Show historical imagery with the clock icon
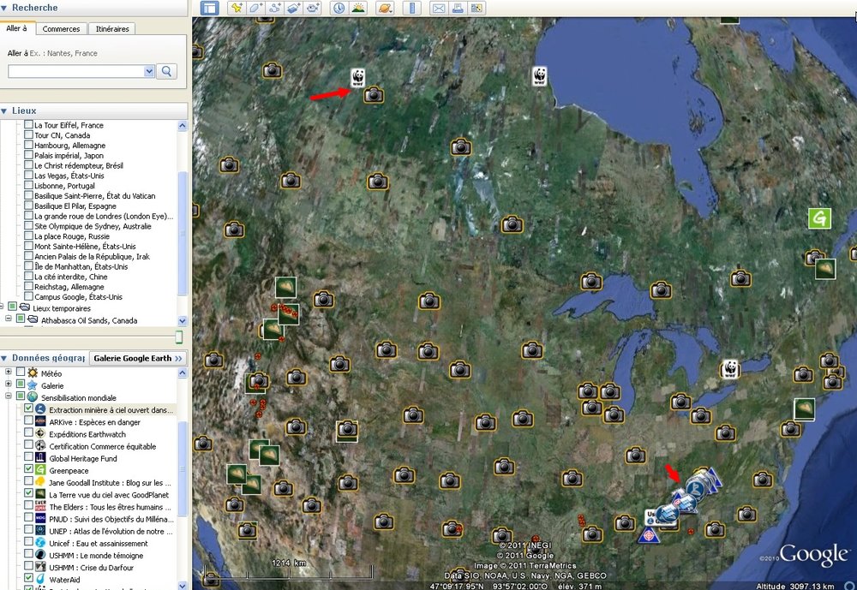Image resolution: width=857 pixels, height=590 pixels. pos(339,8)
